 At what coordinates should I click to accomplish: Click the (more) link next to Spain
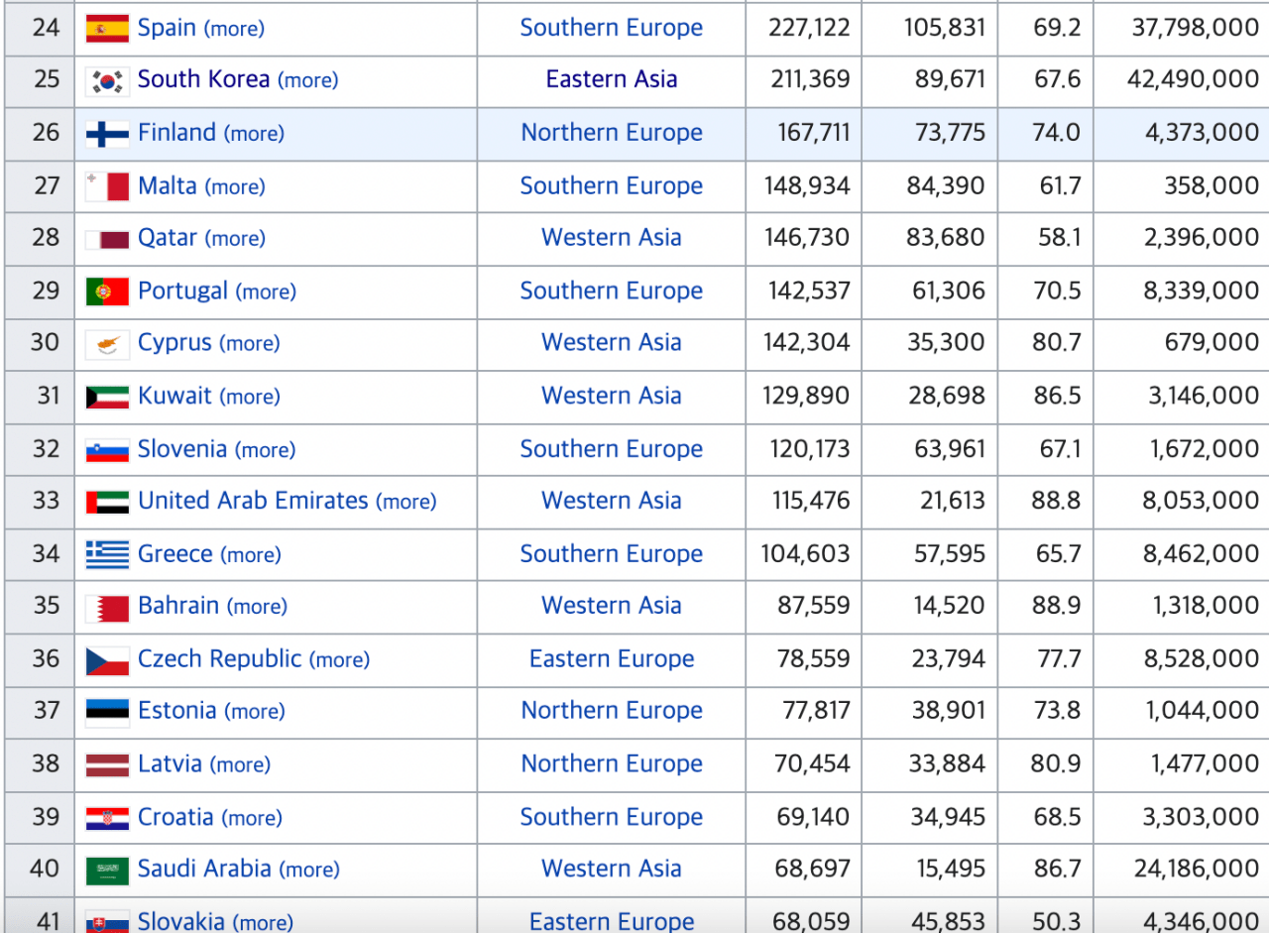pos(234,29)
